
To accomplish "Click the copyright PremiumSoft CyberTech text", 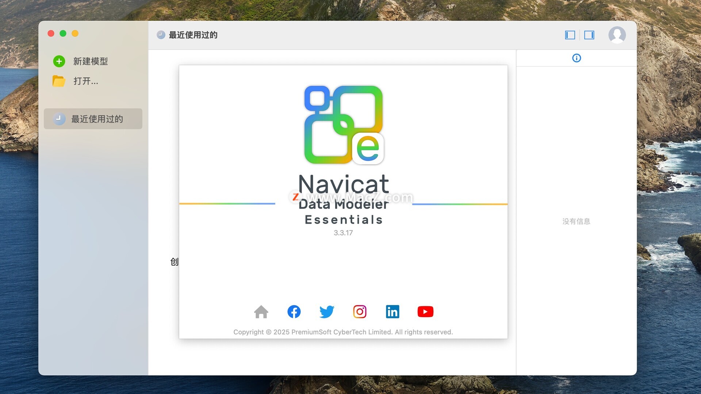I will click(343, 332).
